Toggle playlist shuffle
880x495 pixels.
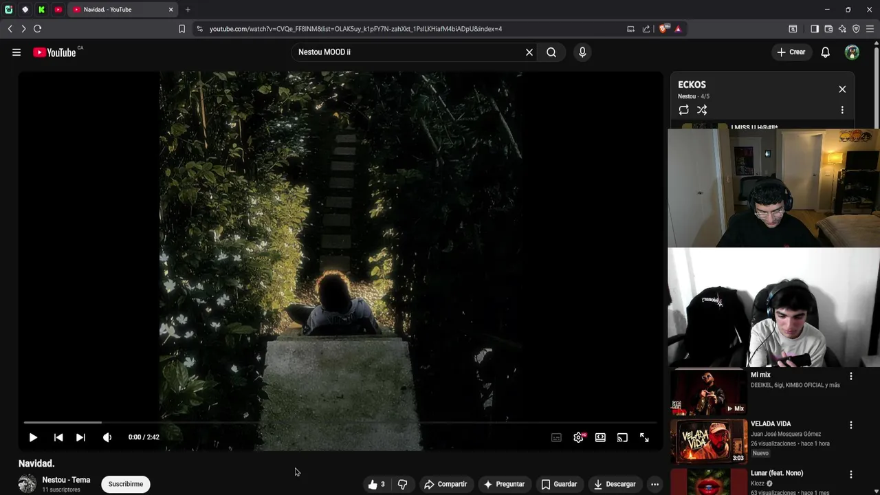[x=702, y=110]
